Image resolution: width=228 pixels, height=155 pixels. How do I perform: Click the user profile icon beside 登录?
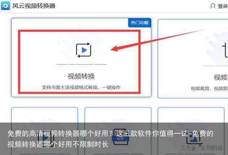tap(213, 6)
